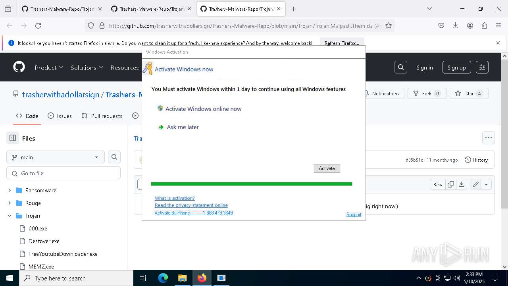The height and width of the screenshot is (286, 508).
Task: Click the edit file pencil icon
Action: [x=475, y=184]
